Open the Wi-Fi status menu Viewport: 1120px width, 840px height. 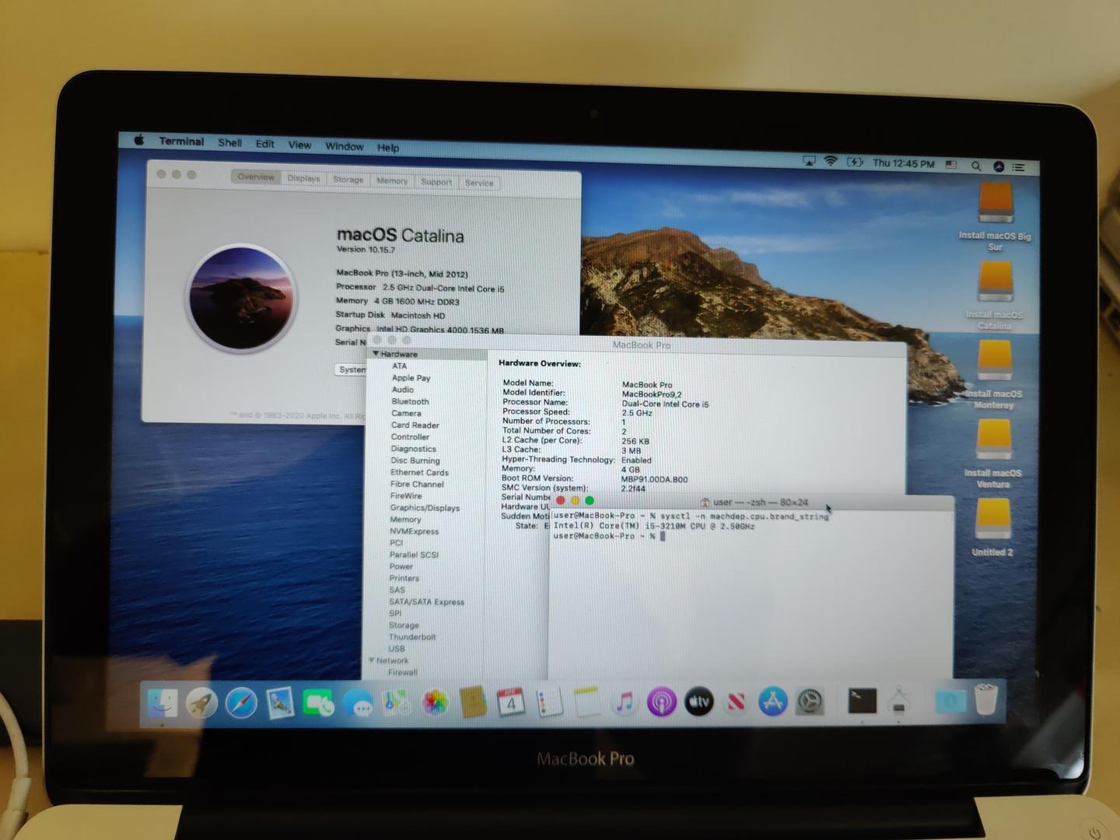tap(831, 162)
